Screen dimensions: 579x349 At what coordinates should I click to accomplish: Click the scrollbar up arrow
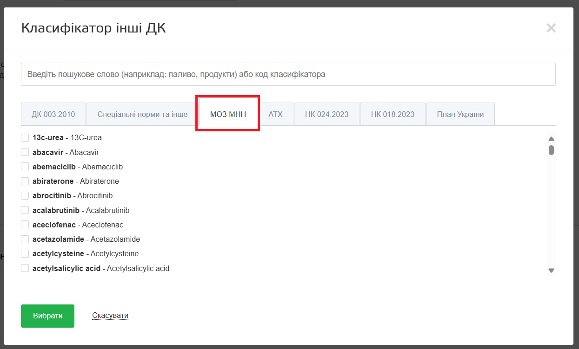click(x=551, y=139)
